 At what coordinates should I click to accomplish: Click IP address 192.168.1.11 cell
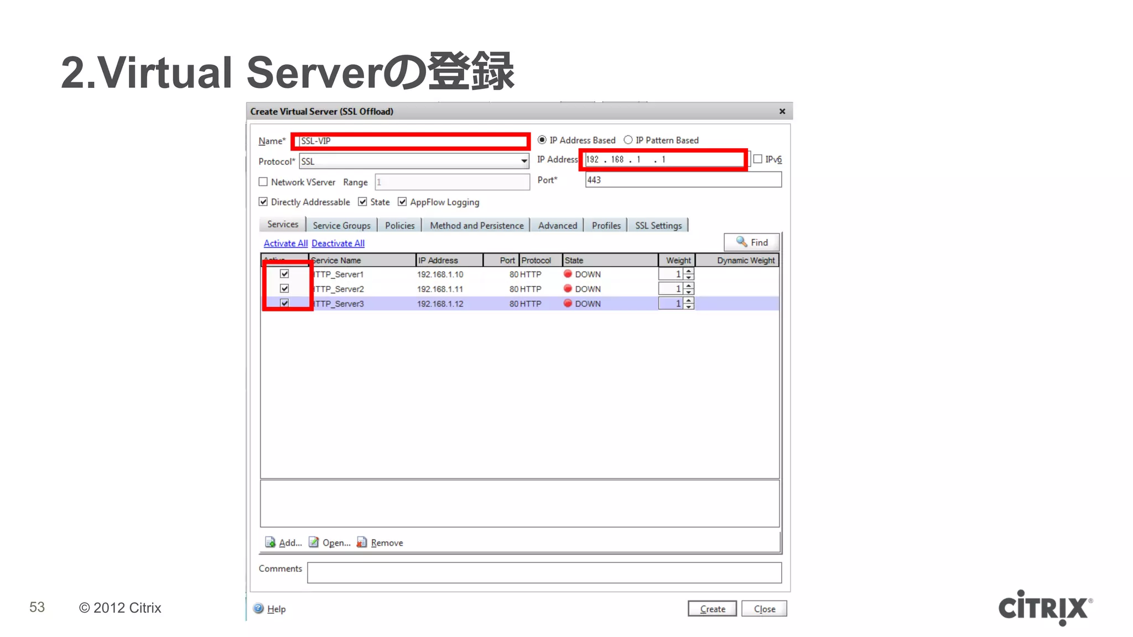(x=440, y=289)
